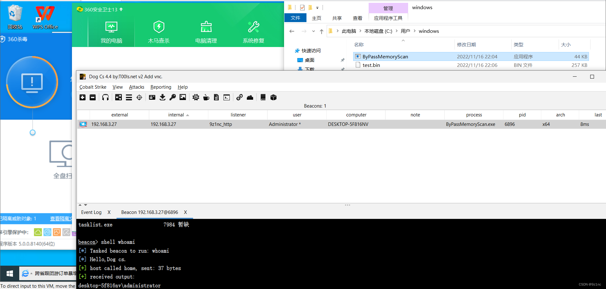Click the Host a File link icon
606x289 pixels.
240,97
